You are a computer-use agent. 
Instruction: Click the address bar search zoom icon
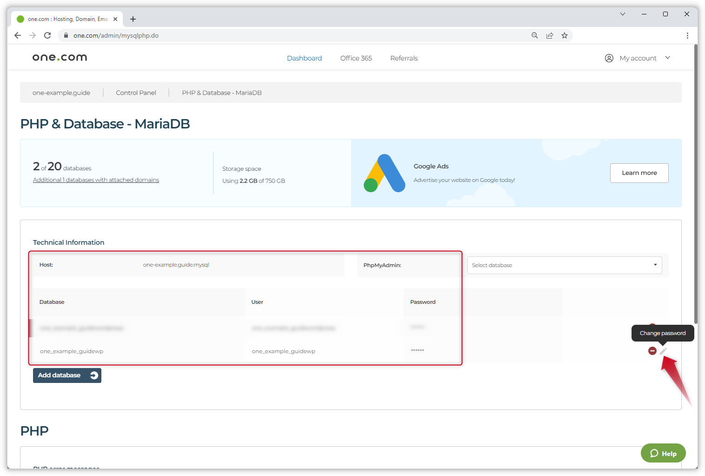(534, 35)
